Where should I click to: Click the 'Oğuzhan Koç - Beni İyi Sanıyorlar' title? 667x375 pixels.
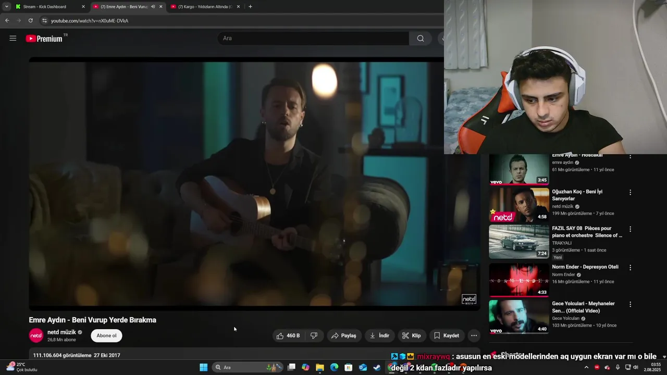[x=577, y=195]
